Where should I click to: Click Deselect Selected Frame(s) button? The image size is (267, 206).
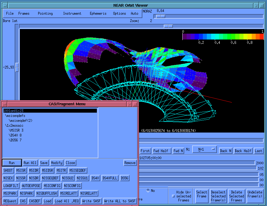tap(218, 196)
